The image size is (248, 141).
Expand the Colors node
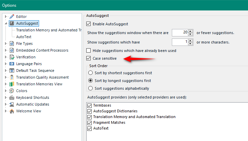(x=6, y=91)
